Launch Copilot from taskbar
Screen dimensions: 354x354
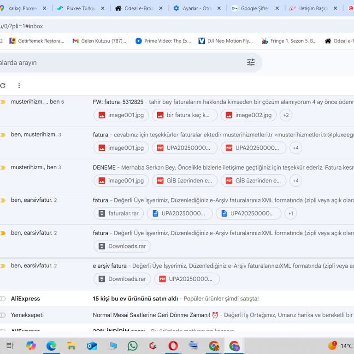[x=31, y=346]
